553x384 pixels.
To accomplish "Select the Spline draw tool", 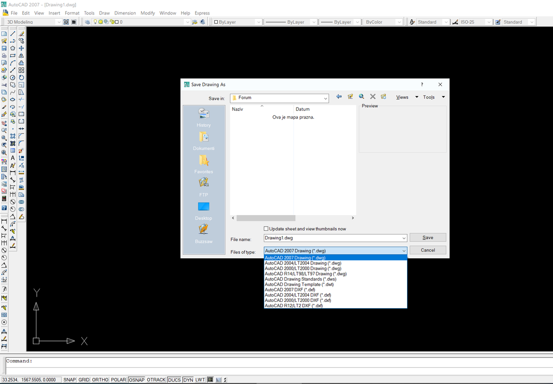I will coord(12,92).
